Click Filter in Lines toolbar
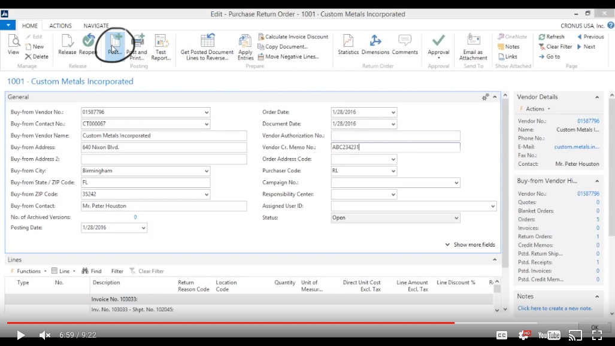The height and width of the screenshot is (346, 615). [x=117, y=271]
